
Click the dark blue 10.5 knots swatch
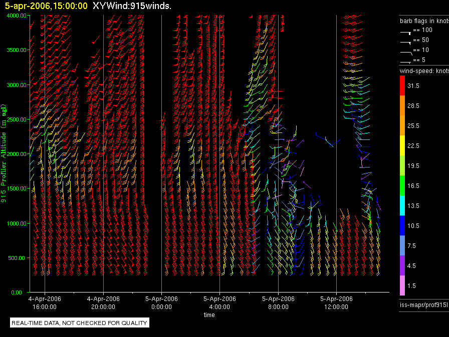[x=403, y=225]
